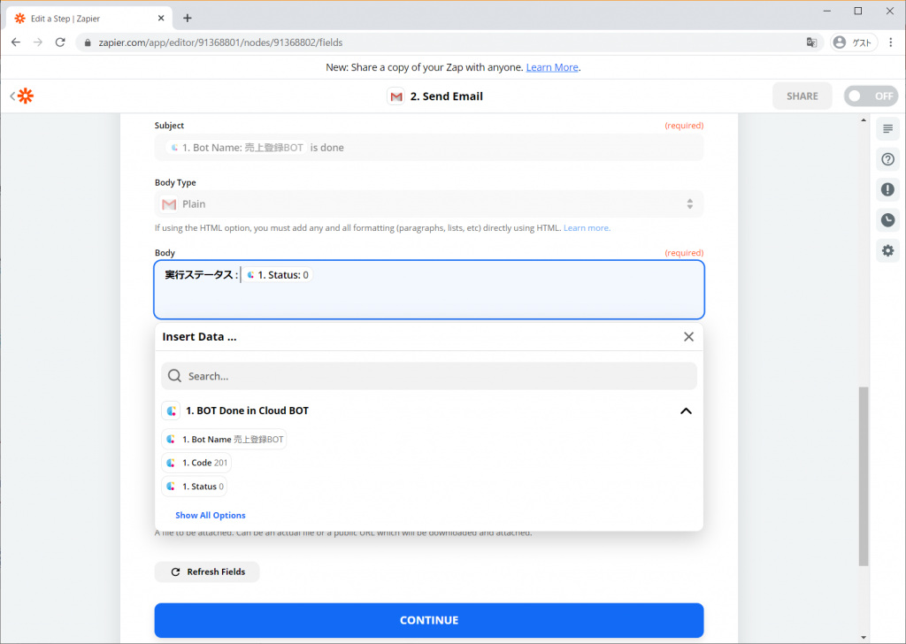Open the history clock icon
This screenshot has width=906, height=644.
point(887,220)
